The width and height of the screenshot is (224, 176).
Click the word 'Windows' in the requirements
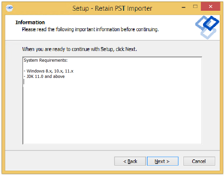(x=36, y=71)
